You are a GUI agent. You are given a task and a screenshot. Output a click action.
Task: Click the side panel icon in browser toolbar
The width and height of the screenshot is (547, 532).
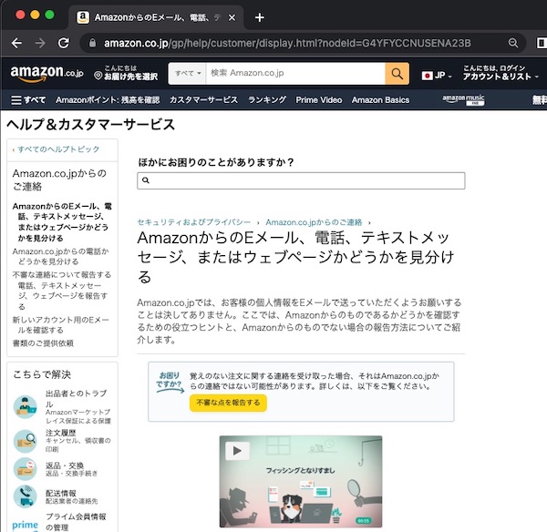[541, 43]
